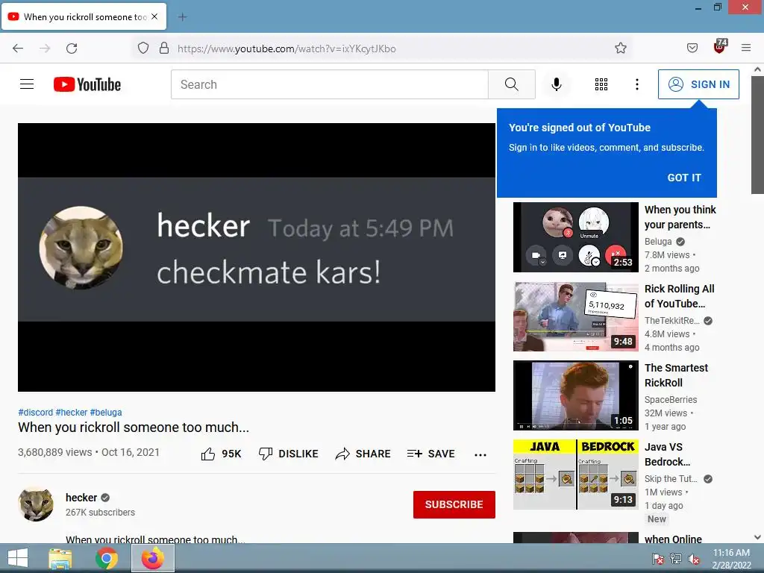Search with your voice microphone icon
Viewport: 764px width, 573px height.
557,84
